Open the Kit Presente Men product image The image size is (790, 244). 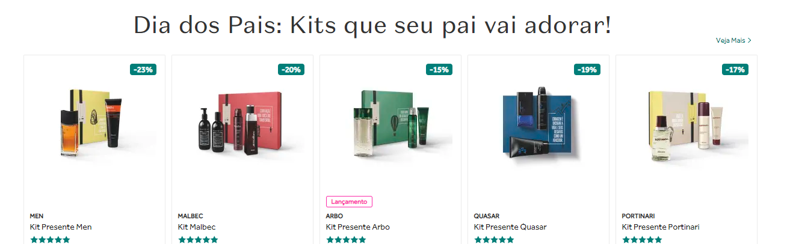tap(94, 125)
